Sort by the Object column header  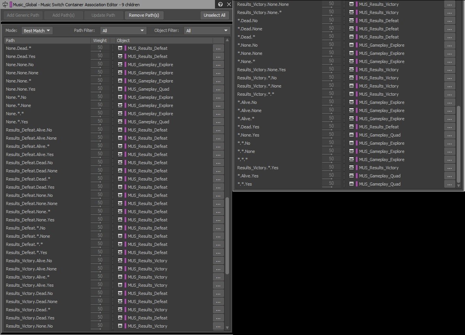point(164,40)
